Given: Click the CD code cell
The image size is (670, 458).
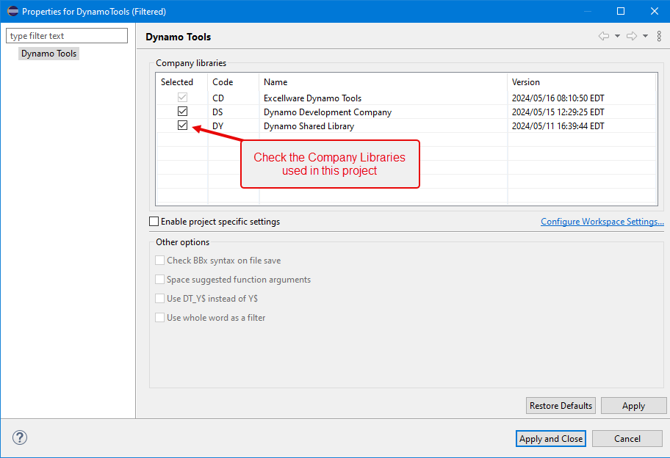Looking at the screenshot, I should click(x=218, y=98).
